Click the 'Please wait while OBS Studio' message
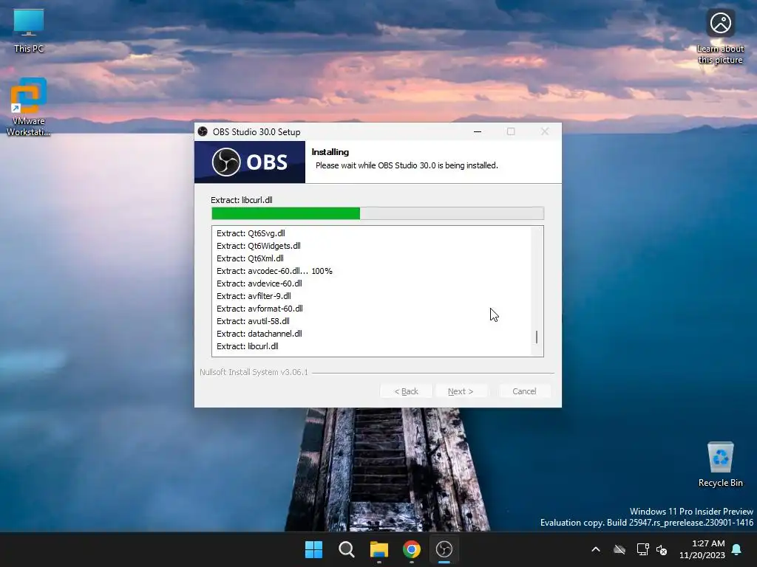This screenshot has height=567, width=757. (407, 165)
